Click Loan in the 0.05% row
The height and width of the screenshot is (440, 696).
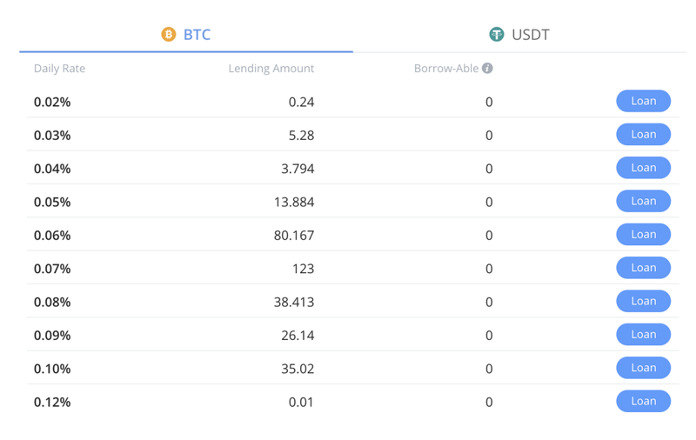click(x=643, y=201)
